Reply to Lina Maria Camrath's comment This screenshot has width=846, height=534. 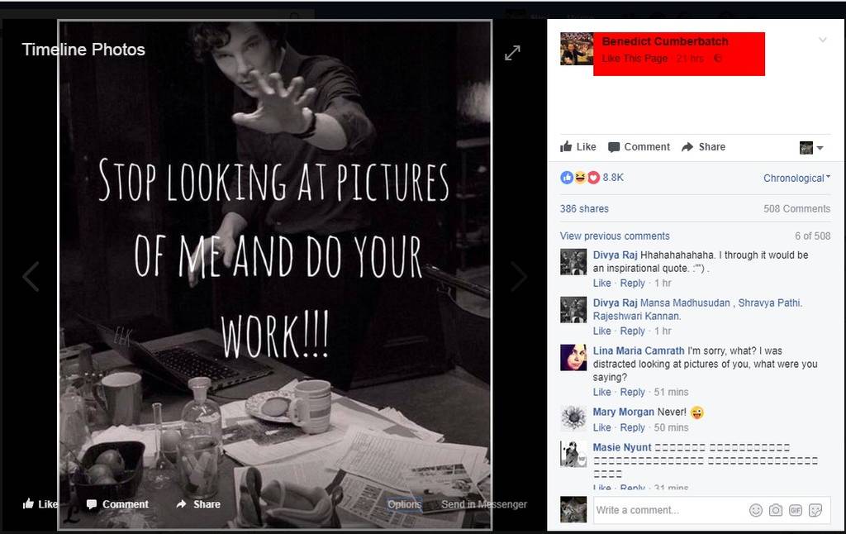point(632,392)
